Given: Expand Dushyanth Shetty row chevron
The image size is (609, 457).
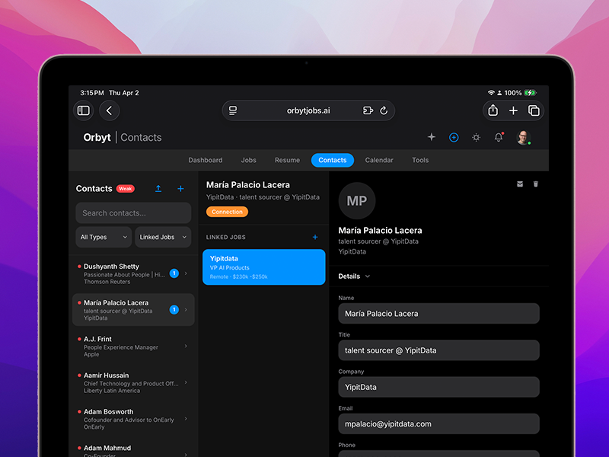Looking at the screenshot, I should (x=186, y=273).
